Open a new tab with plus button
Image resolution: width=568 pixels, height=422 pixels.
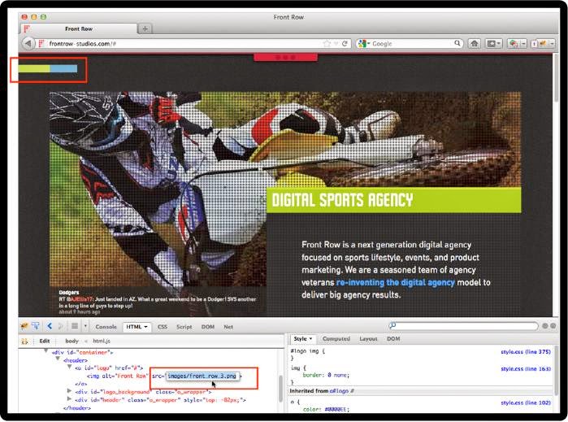145,28
